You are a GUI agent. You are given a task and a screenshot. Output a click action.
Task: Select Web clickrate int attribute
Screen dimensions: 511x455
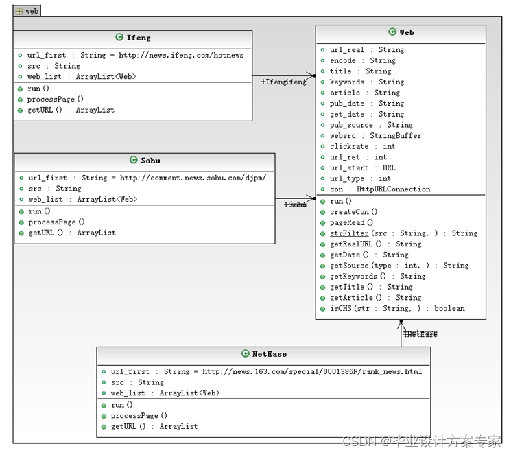tap(363, 146)
